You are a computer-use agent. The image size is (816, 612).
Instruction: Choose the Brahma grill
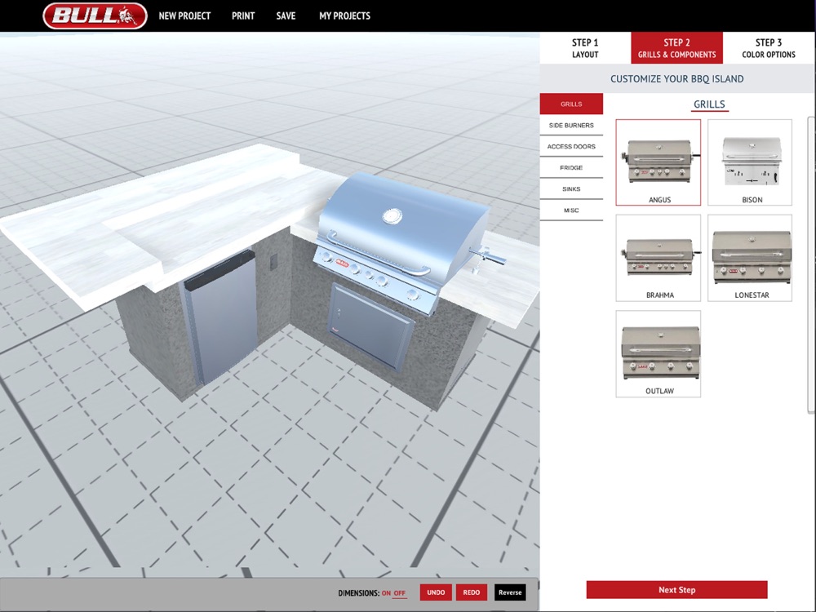(x=659, y=258)
